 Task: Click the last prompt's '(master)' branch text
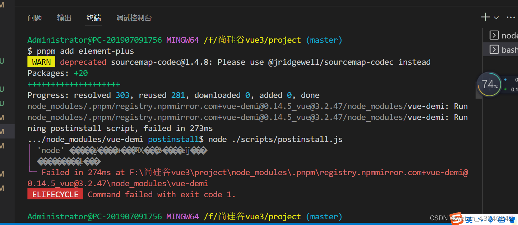tap(324, 216)
